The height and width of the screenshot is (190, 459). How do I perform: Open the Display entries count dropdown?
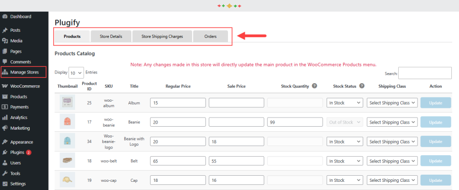coord(76,73)
